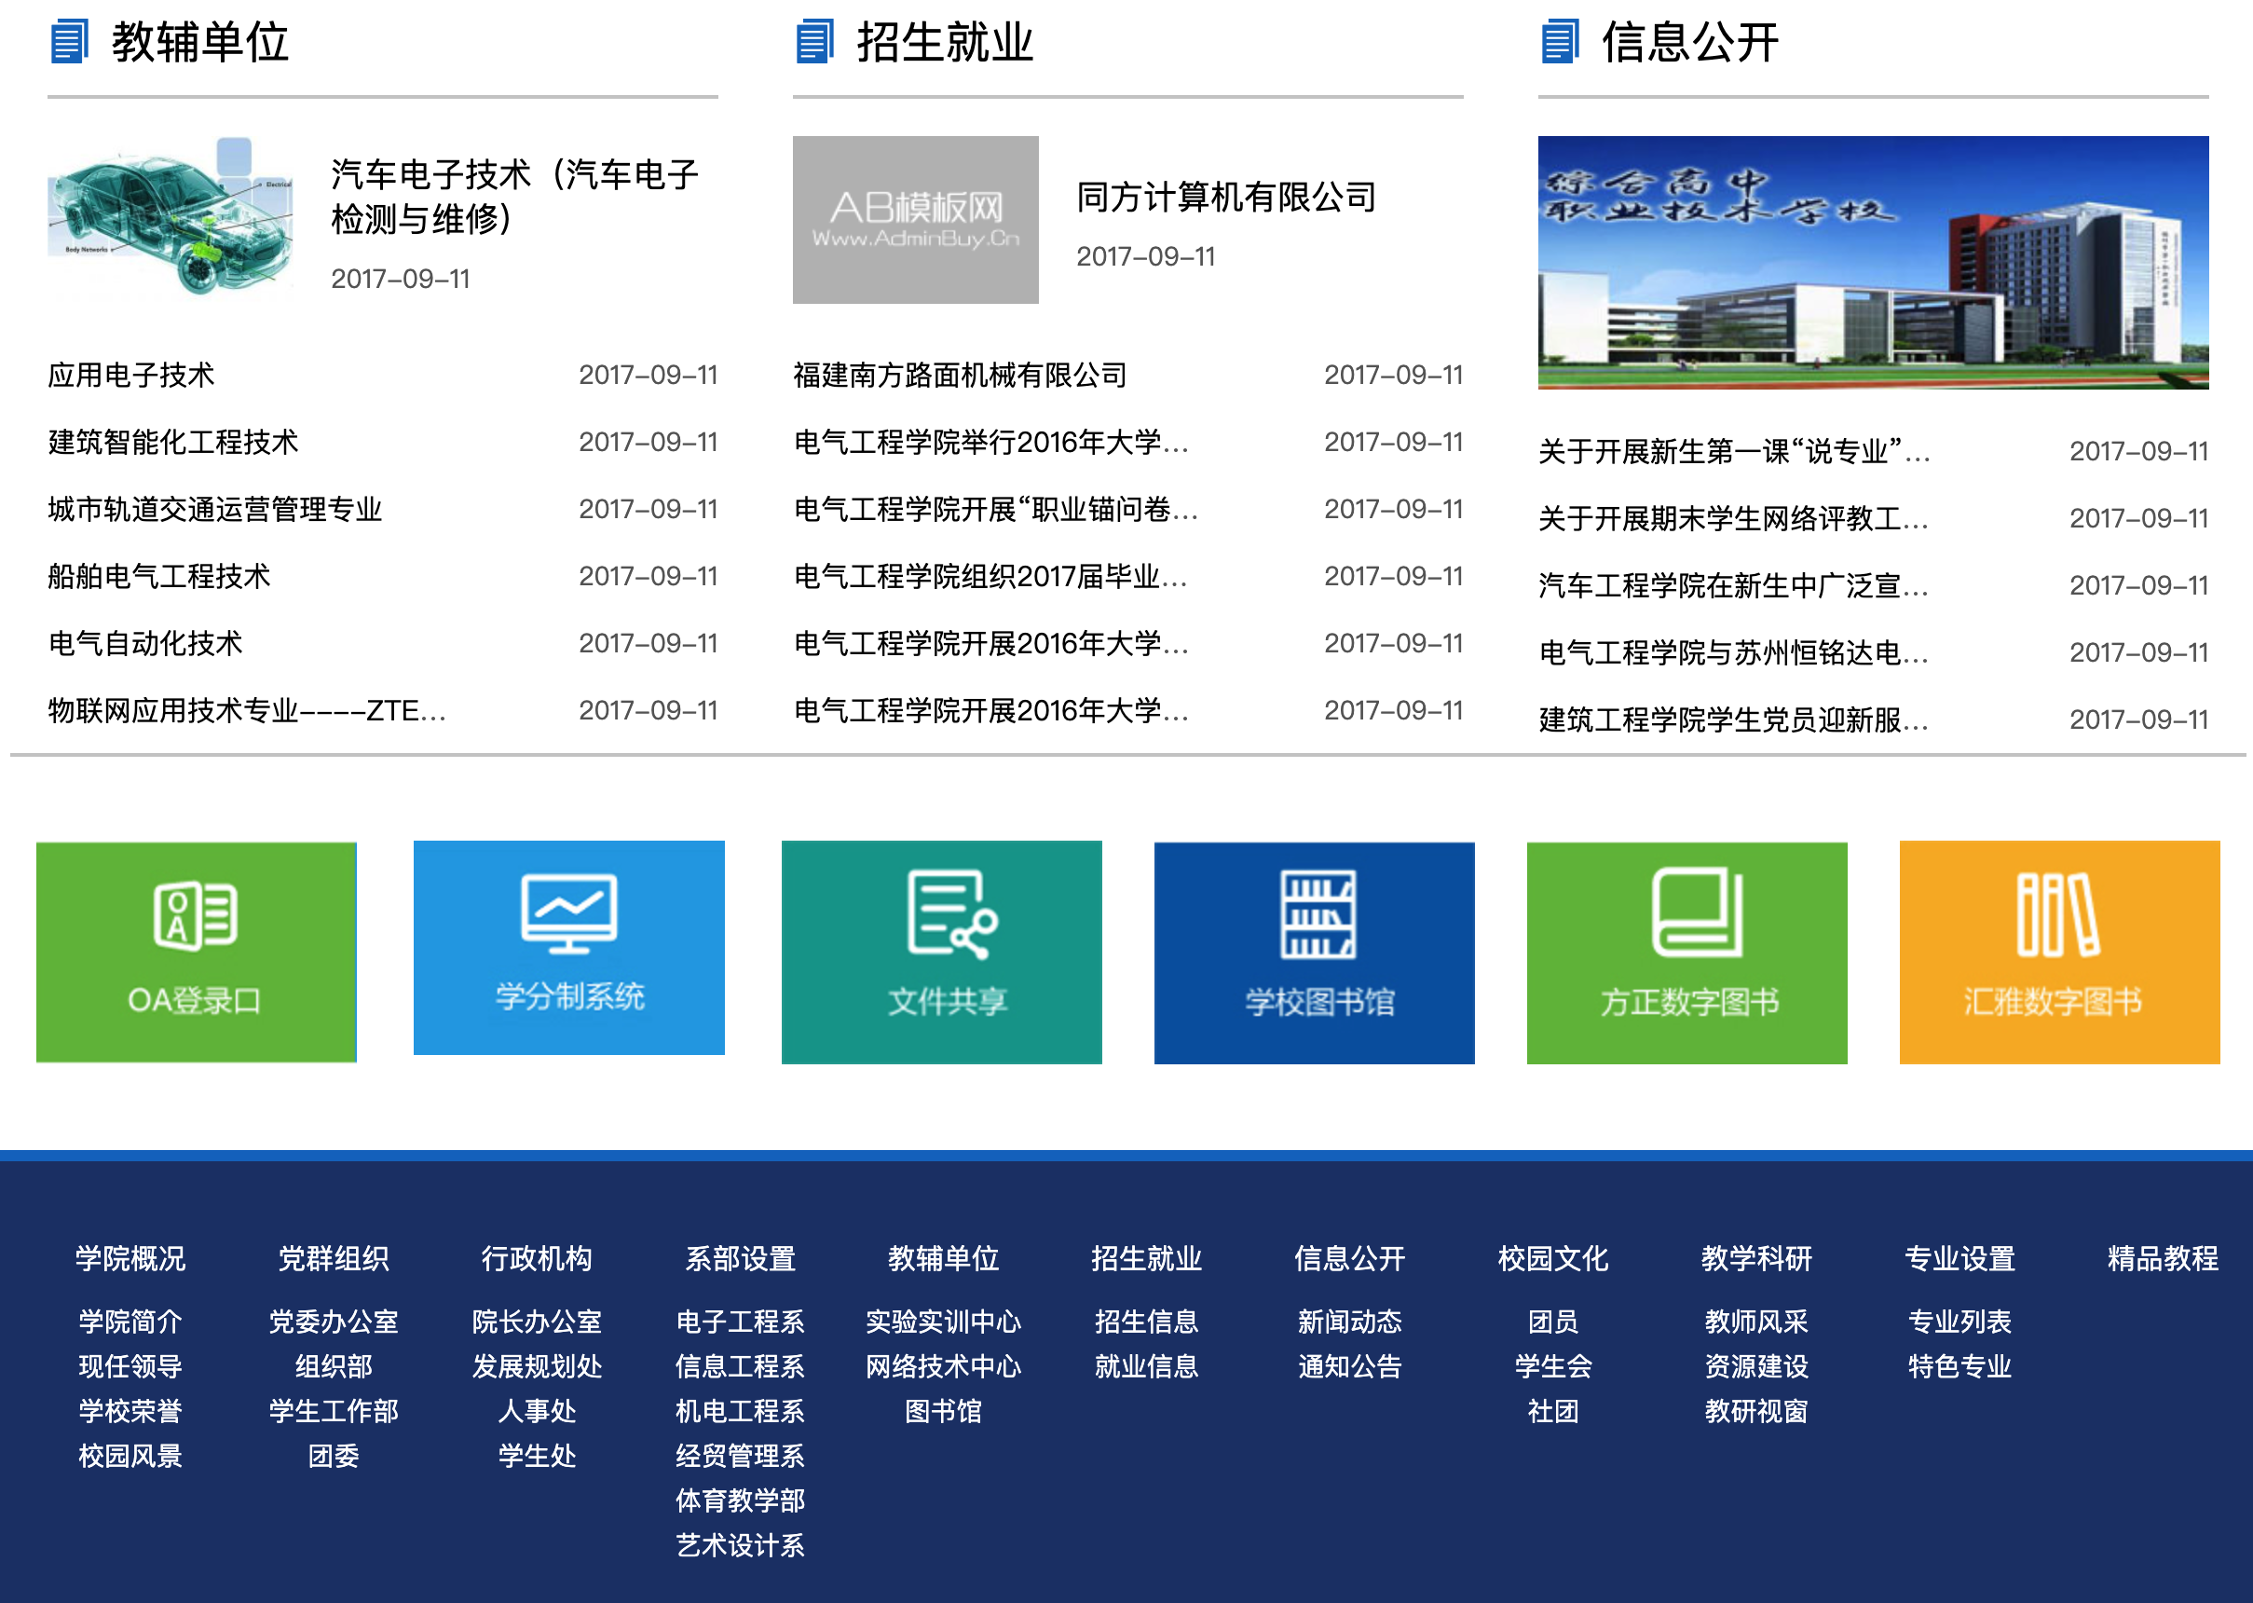Open 建筑智能化工程技术 list item

point(172,442)
